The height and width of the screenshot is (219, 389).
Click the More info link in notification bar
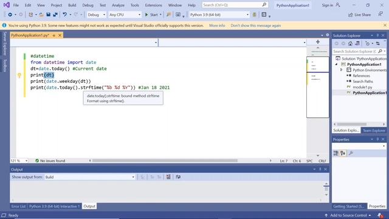click(x=217, y=26)
